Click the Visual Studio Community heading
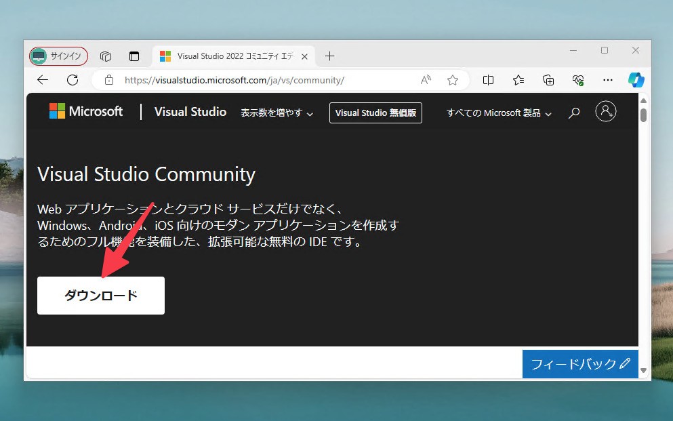Viewport: 673px width, 421px height. (146, 174)
